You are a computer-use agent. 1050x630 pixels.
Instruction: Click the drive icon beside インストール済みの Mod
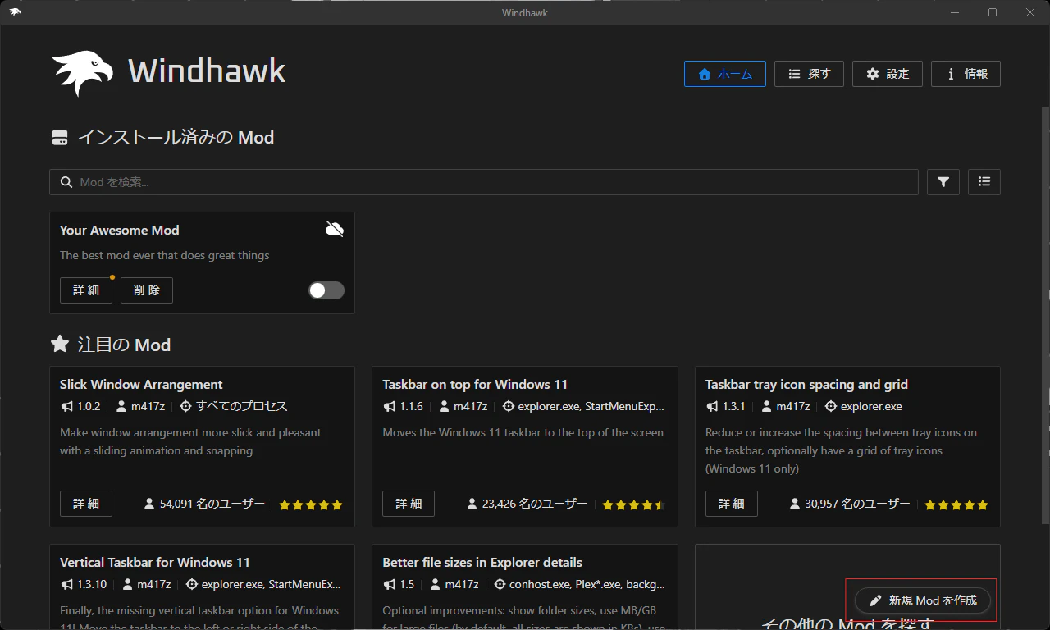pos(60,138)
